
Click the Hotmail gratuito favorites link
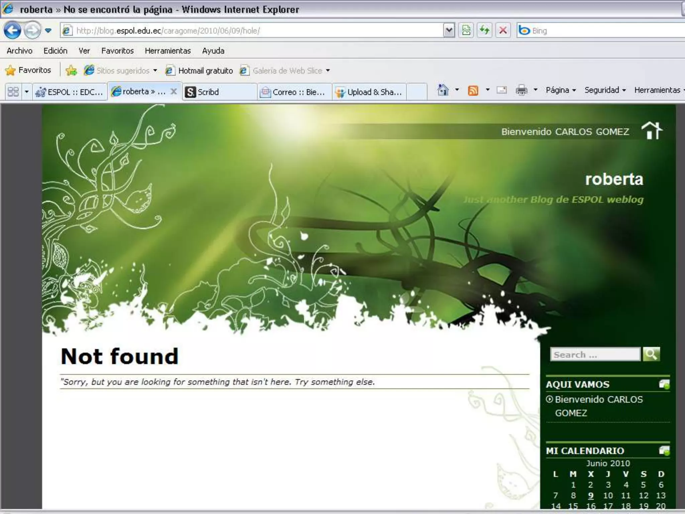[205, 71]
